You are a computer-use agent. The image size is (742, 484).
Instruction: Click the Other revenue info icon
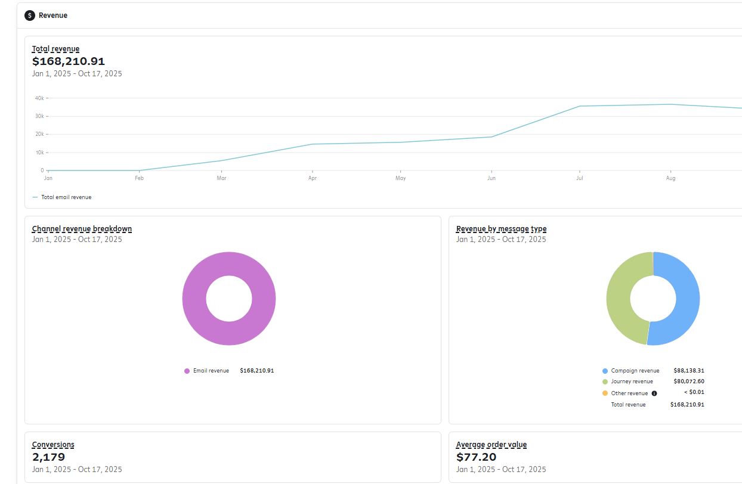point(654,393)
